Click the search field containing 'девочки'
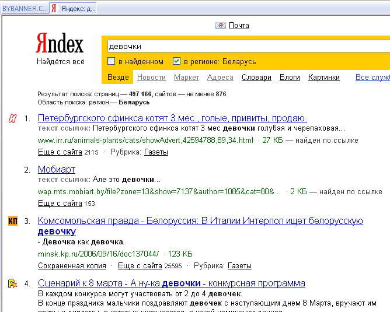390x312 pixels. (249, 47)
